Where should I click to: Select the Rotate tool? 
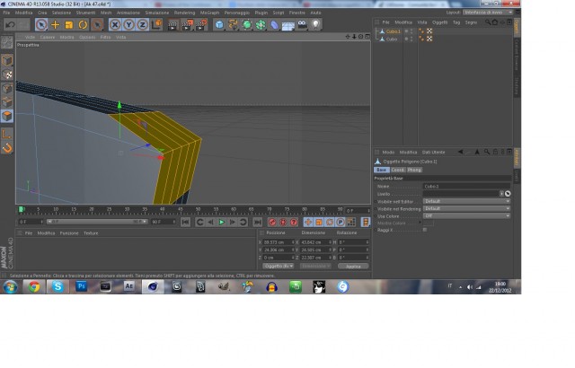pyautogui.click(x=83, y=24)
